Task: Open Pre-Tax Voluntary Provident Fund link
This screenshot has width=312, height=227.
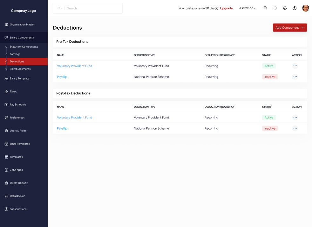Action: [x=75, y=66]
